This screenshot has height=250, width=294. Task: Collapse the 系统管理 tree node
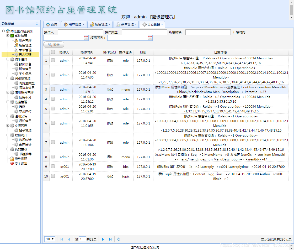pyautogui.click(x=8, y=35)
